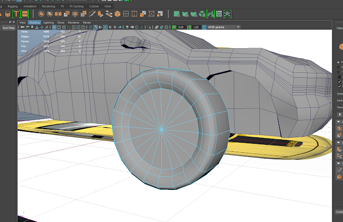This screenshot has height=222, width=343.
Task: Collapse the second Modeling Toolkit section arrow
Action: tap(339, 143)
